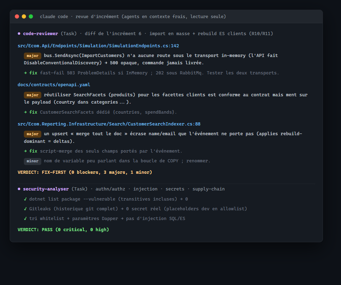Click the 'VERDICT: PASS' line
This screenshot has height=285, width=341.
[x=63, y=230]
